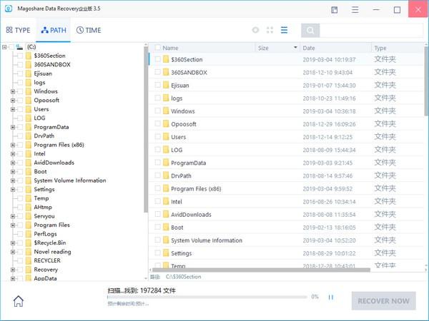
Task: Expand the ProgramData node in tree
Action: click(13, 127)
